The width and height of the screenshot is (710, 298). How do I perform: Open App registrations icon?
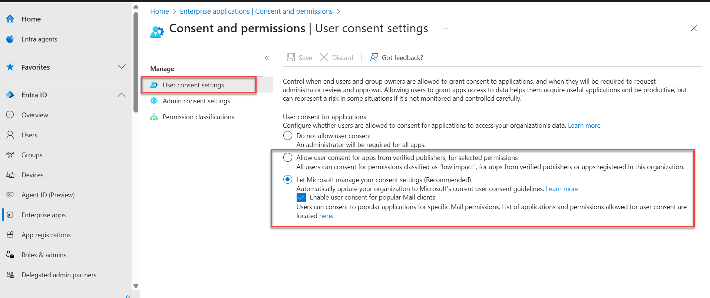10,235
